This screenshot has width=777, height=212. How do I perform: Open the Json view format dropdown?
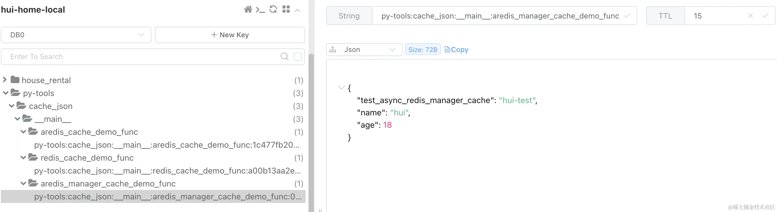click(364, 50)
